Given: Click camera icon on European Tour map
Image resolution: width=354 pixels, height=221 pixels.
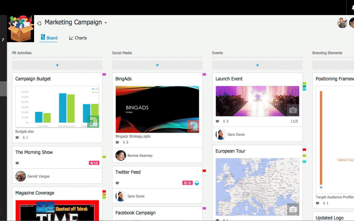Looking at the screenshot, I should click(293, 210).
